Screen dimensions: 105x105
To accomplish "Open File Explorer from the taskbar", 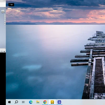I will pos(38,102).
